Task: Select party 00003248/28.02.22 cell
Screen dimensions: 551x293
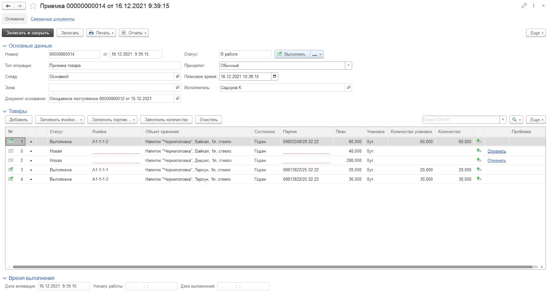Action: coord(306,142)
